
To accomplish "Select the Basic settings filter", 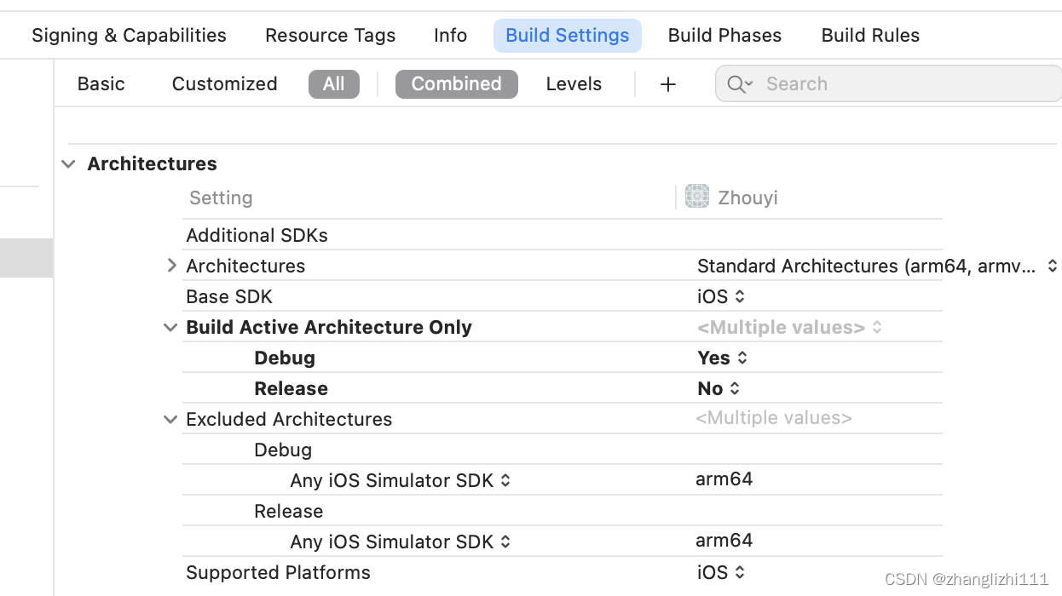I will (101, 83).
